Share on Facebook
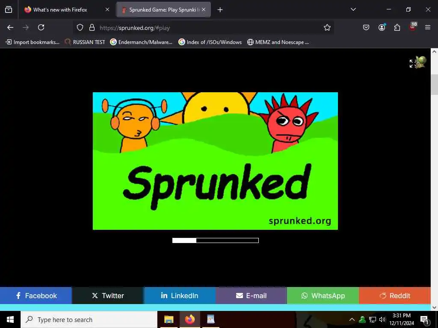The width and height of the screenshot is (438, 328). [36, 296]
